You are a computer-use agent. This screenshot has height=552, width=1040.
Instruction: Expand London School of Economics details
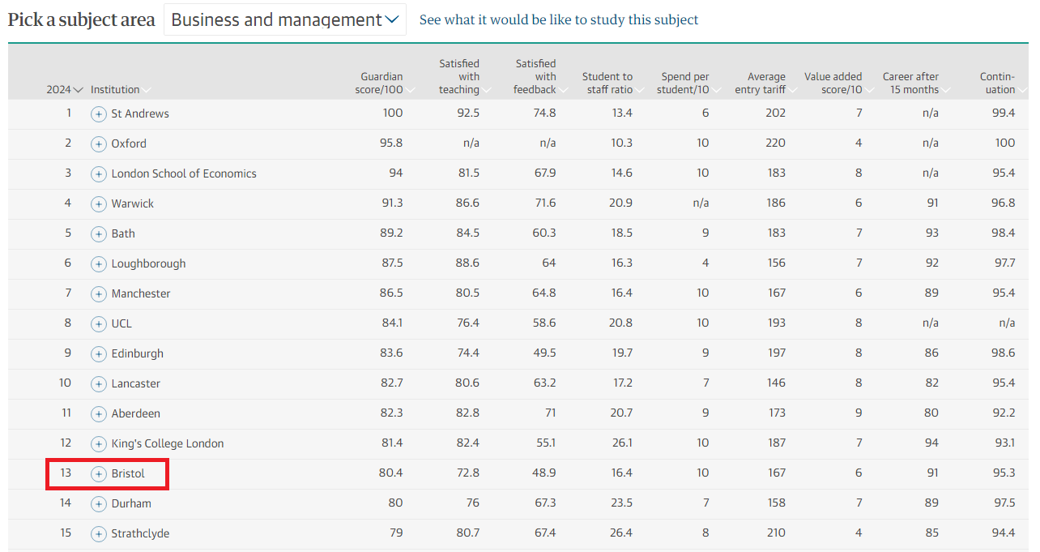[x=98, y=174]
